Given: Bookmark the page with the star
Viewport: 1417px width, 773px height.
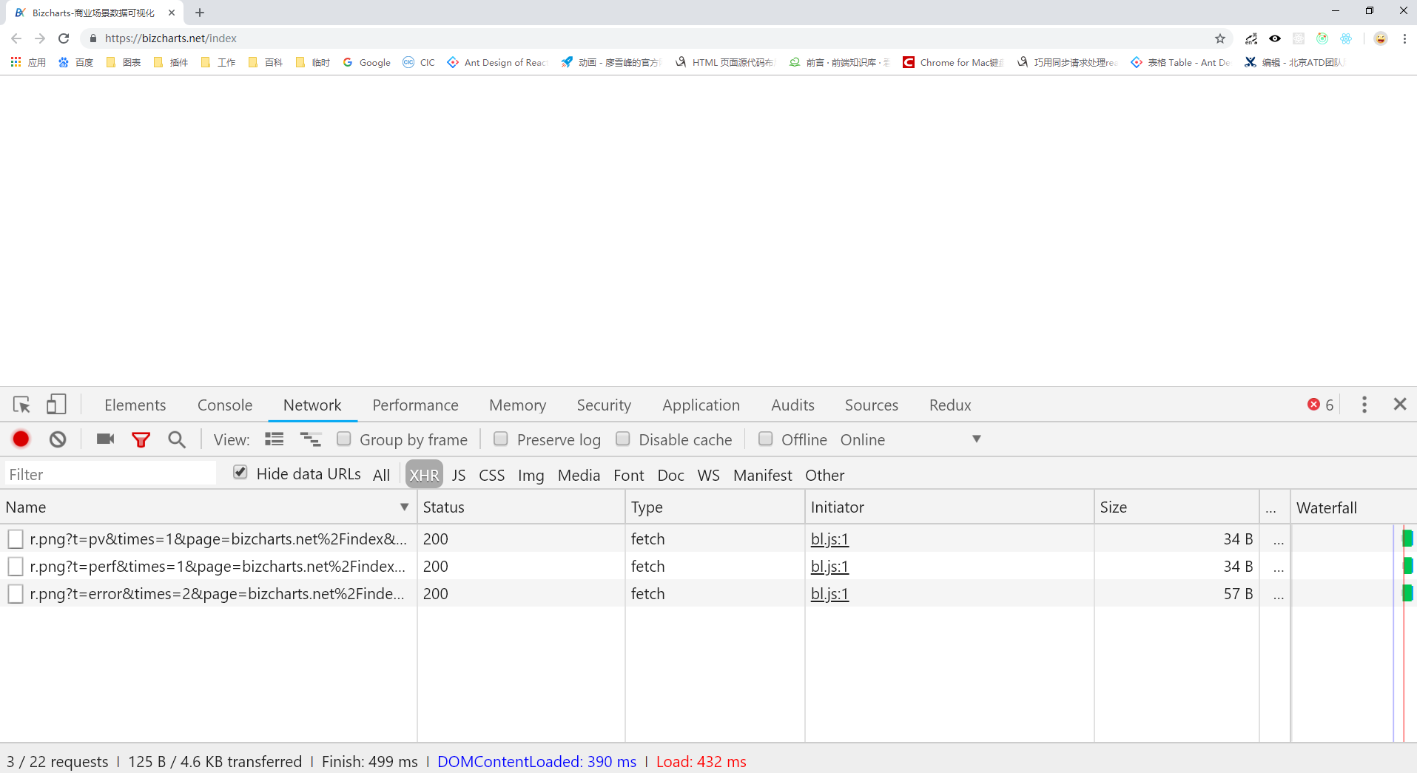Looking at the screenshot, I should (1220, 38).
